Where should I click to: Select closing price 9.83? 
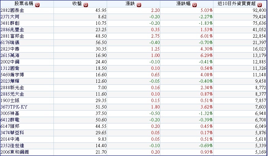[x=102, y=139]
